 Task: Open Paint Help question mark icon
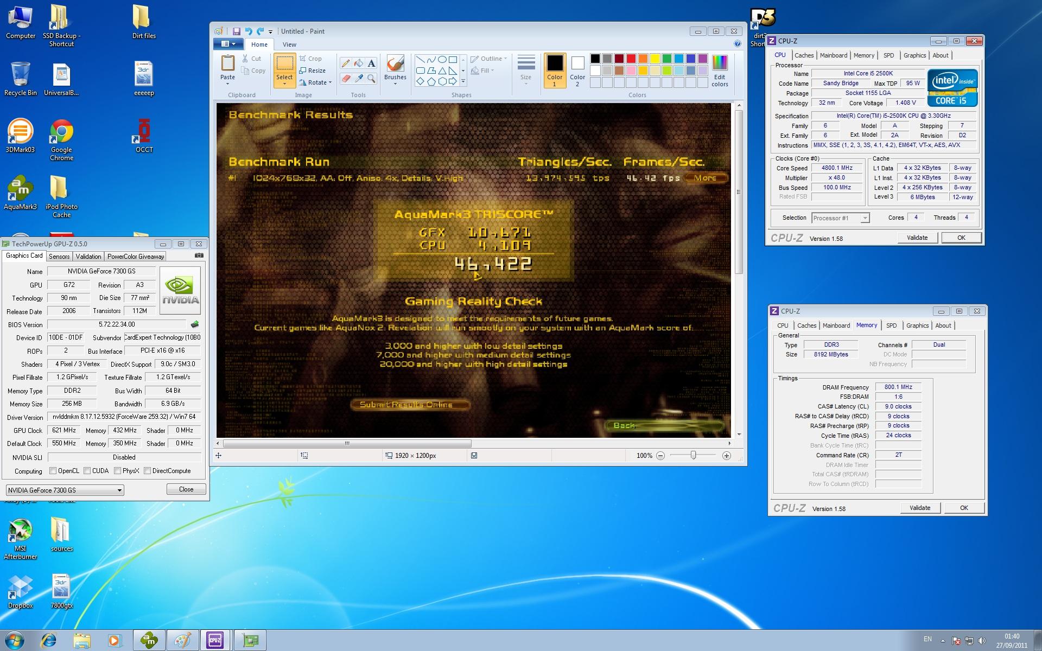[737, 44]
